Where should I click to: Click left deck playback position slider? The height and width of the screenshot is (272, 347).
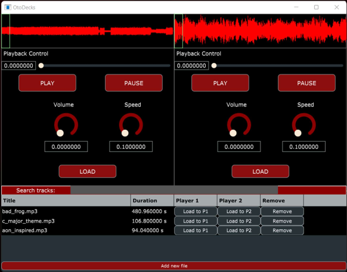[104, 65]
